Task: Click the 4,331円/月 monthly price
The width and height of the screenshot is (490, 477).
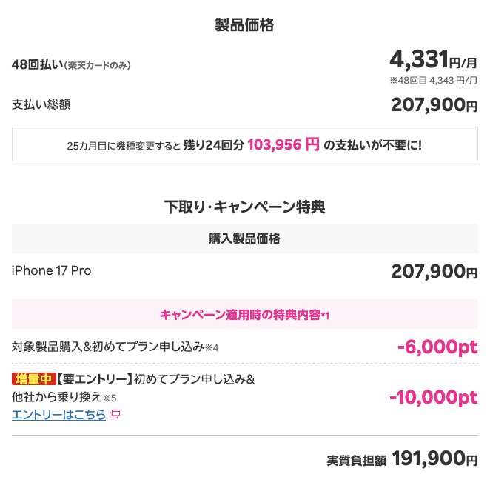Action: 434,59
